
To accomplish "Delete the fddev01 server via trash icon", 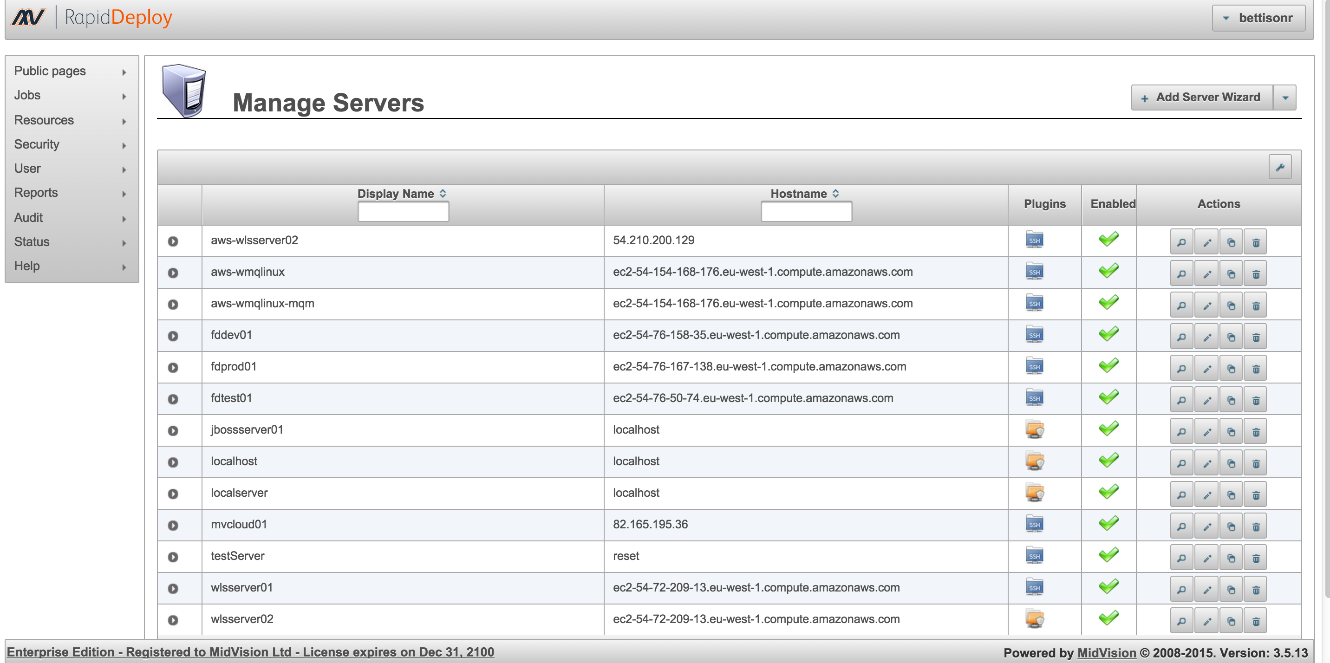I will point(1256,336).
